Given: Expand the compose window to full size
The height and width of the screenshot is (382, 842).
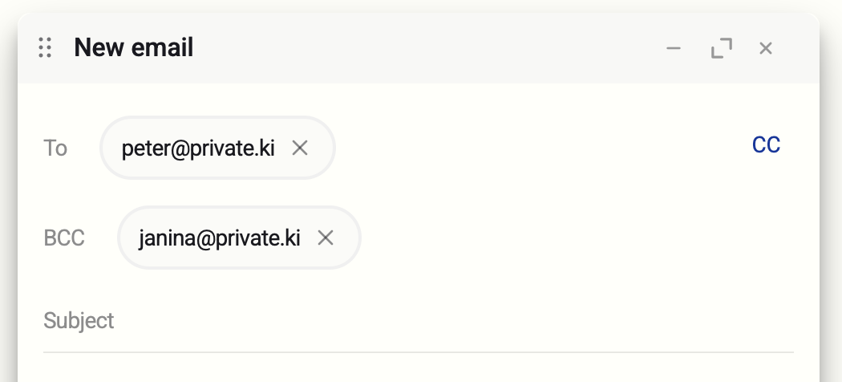Looking at the screenshot, I should click(x=721, y=49).
